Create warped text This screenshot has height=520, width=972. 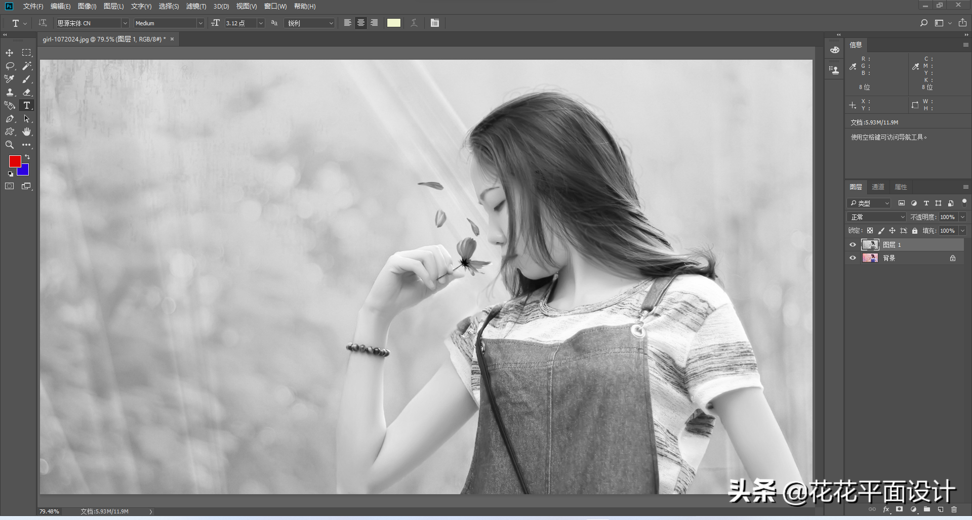click(x=414, y=23)
